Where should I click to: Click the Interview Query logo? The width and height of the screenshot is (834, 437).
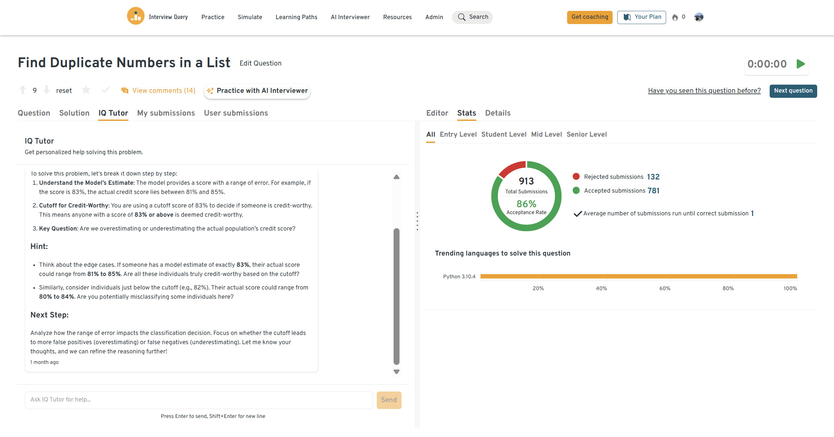point(136,16)
